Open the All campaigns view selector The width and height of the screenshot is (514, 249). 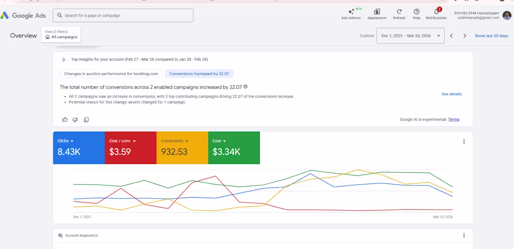(x=61, y=35)
